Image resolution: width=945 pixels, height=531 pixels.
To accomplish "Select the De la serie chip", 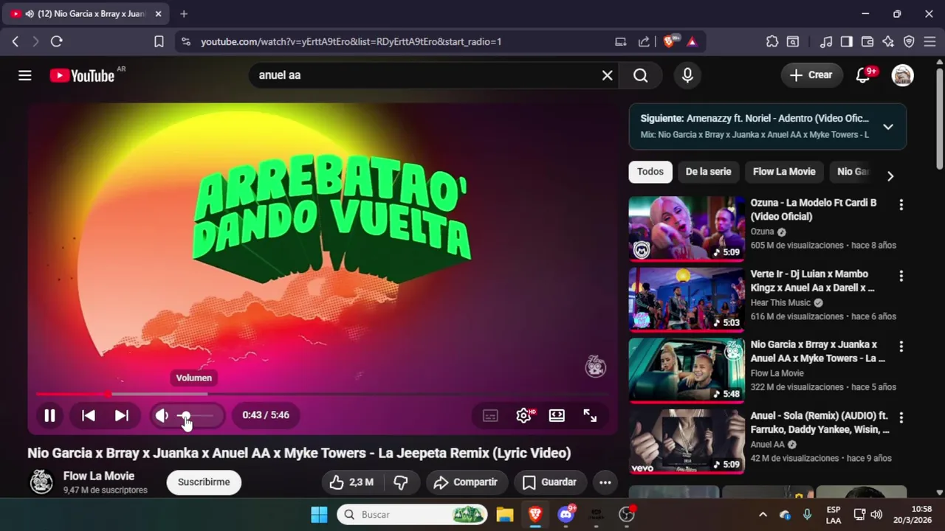I will tap(708, 172).
